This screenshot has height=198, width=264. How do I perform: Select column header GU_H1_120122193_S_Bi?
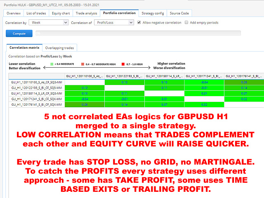tap(125, 76)
